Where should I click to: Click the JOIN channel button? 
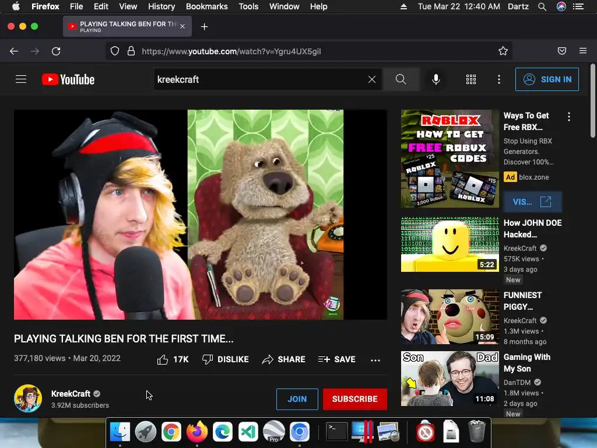click(x=297, y=399)
